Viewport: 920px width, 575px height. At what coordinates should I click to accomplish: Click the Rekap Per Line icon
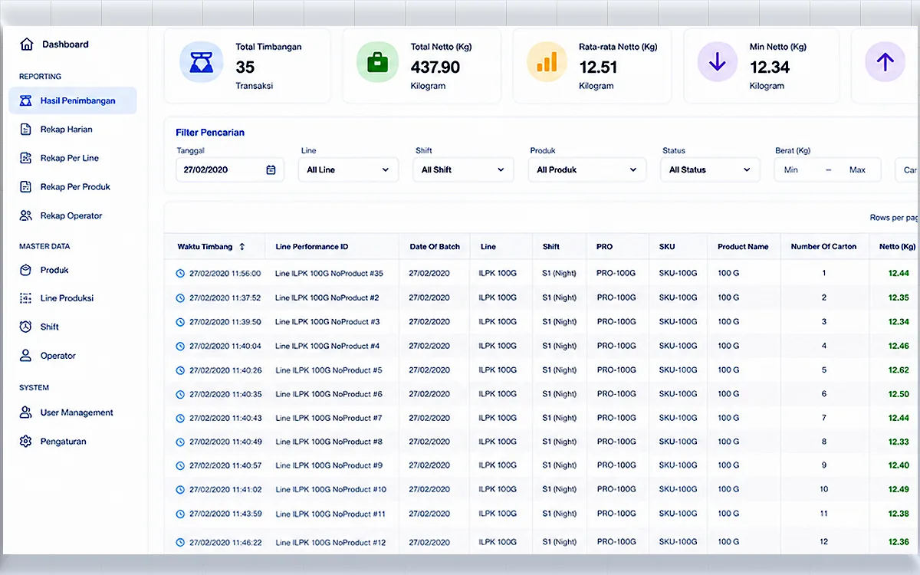click(26, 158)
